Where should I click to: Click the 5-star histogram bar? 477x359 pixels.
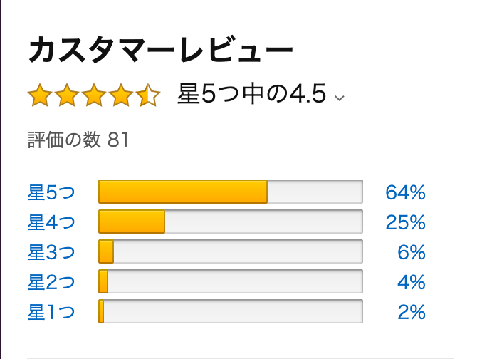point(231,192)
